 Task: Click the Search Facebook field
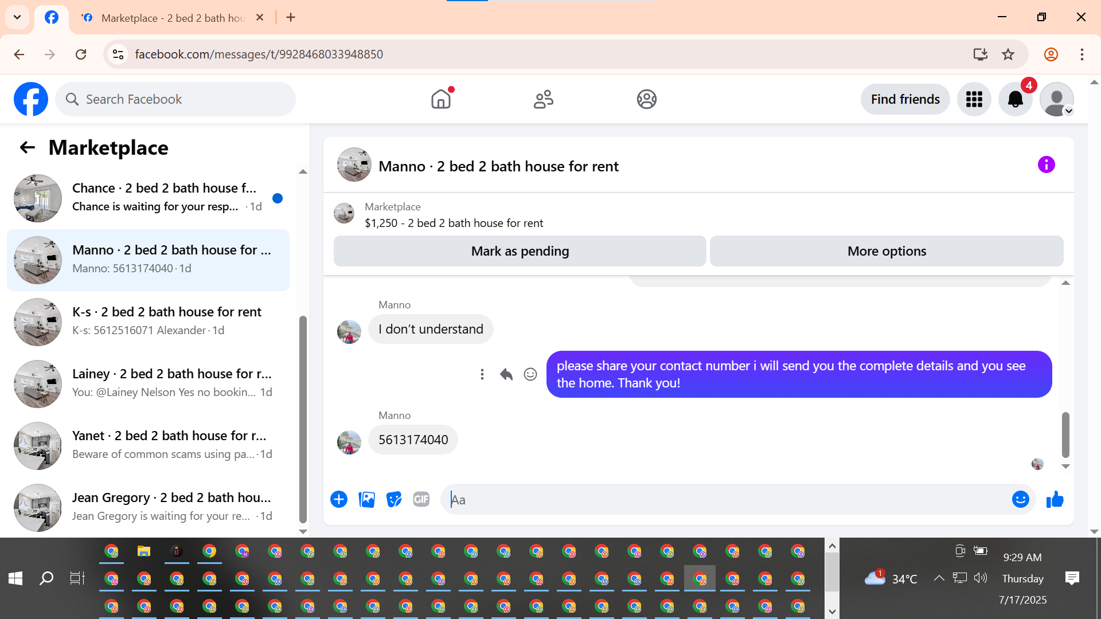click(x=175, y=99)
